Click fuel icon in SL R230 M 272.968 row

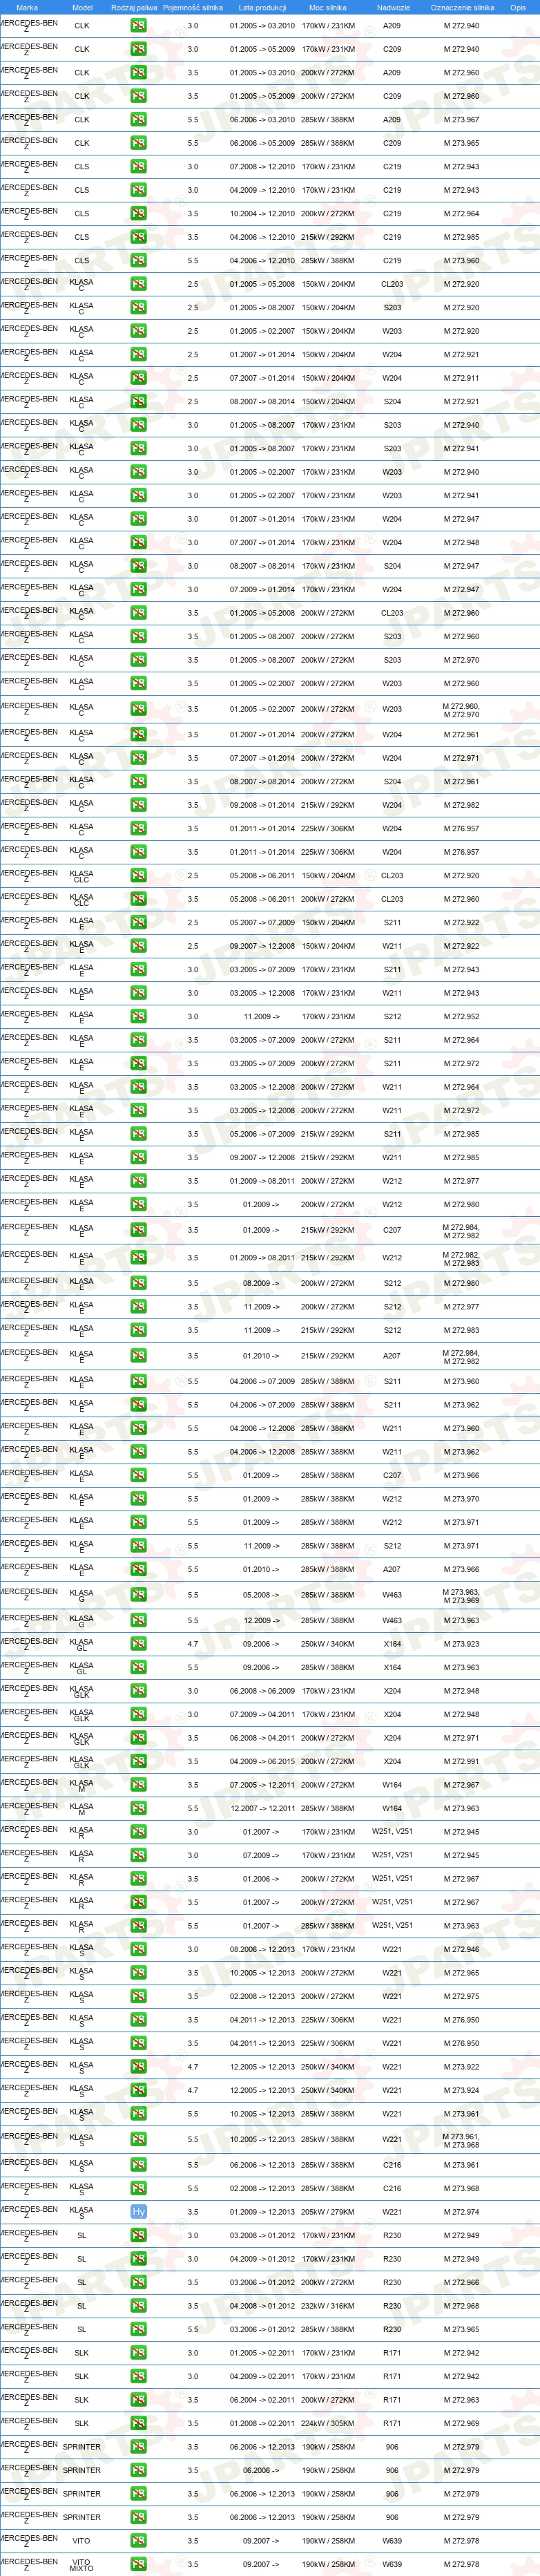pyautogui.click(x=138, y=2306)
